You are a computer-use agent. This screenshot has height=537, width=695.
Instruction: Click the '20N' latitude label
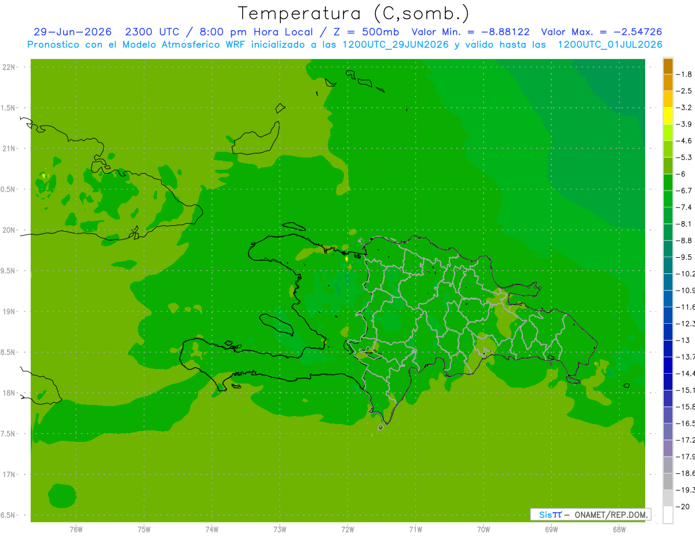[x=9, y=231]
